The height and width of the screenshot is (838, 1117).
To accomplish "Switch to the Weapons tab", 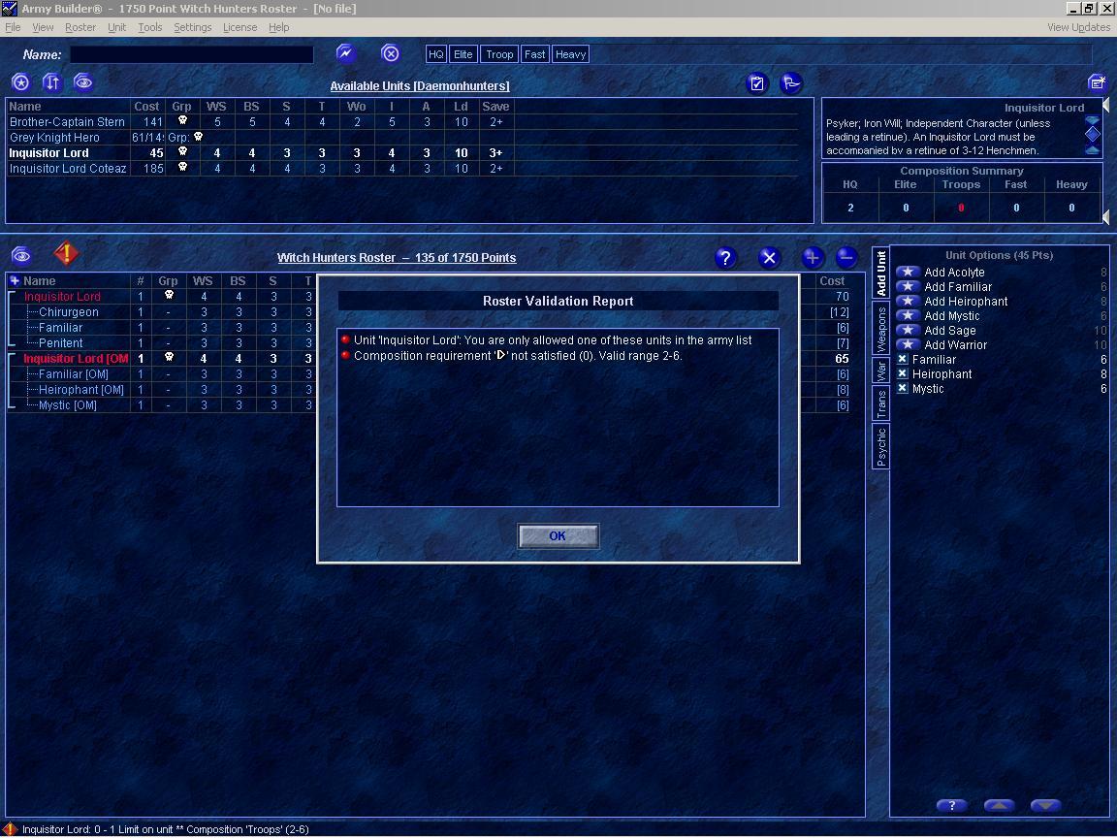I will click(x=881, y=329).
